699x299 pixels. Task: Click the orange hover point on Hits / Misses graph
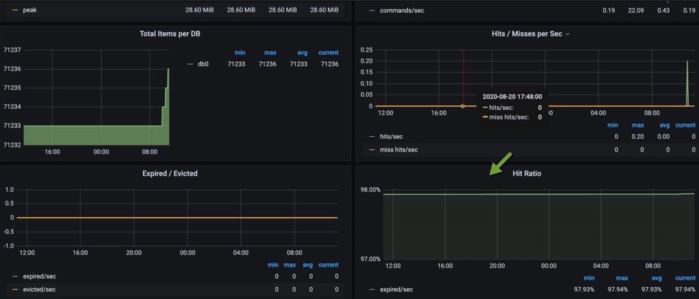463,106
